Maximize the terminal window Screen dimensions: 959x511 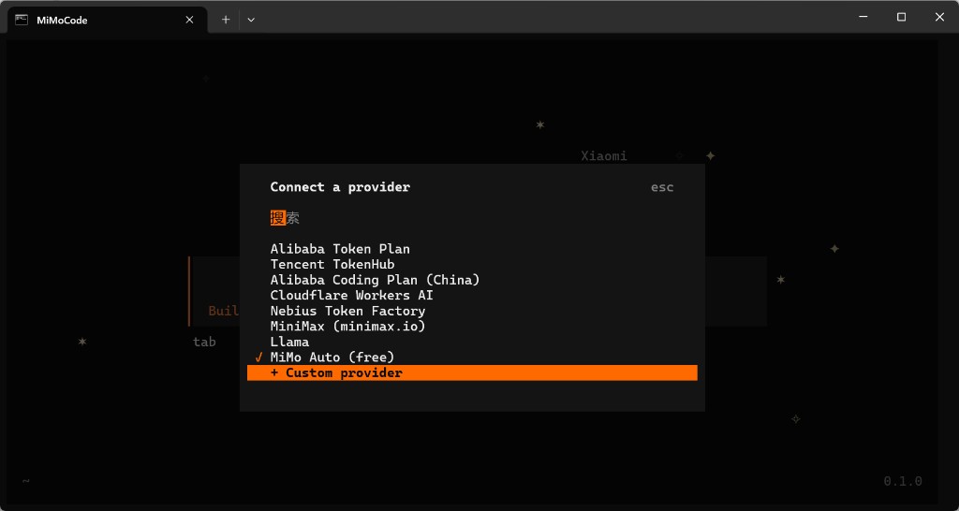click(902, 17)
